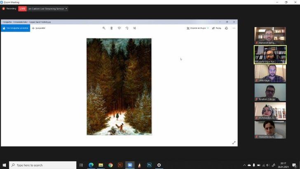Expand the Custom Live Streaming Service dropdown

coord(67,9)
